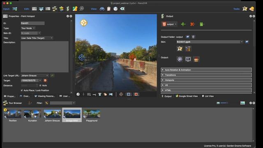Select the compass icon in the viewer toolbar
Image resolution: width=263 pixels, height=148 pixels.
pos(78,94)
